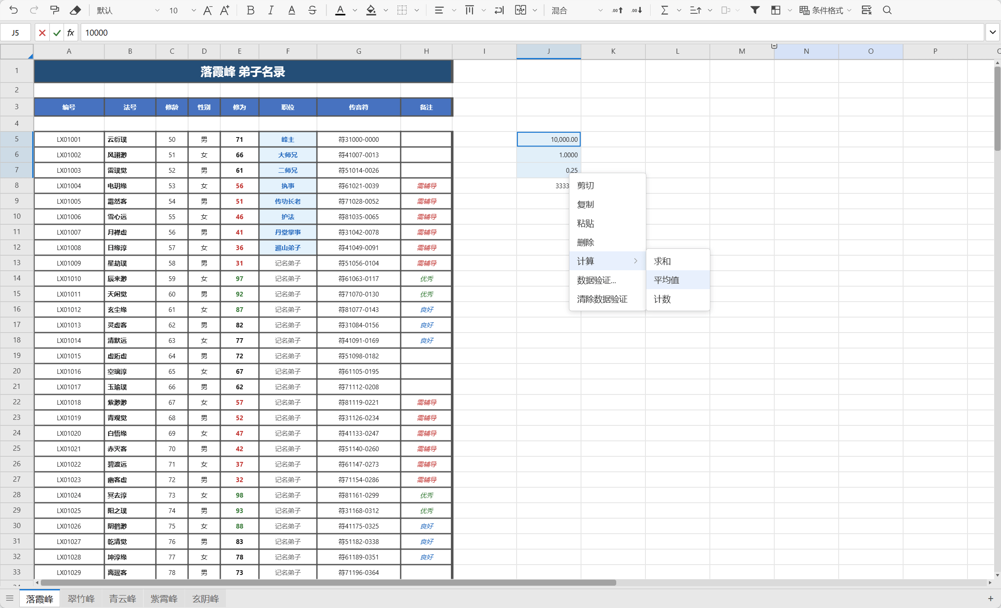Choose 粘贴 from the context menu
1001x608 pixels.
tap(607, 223)
